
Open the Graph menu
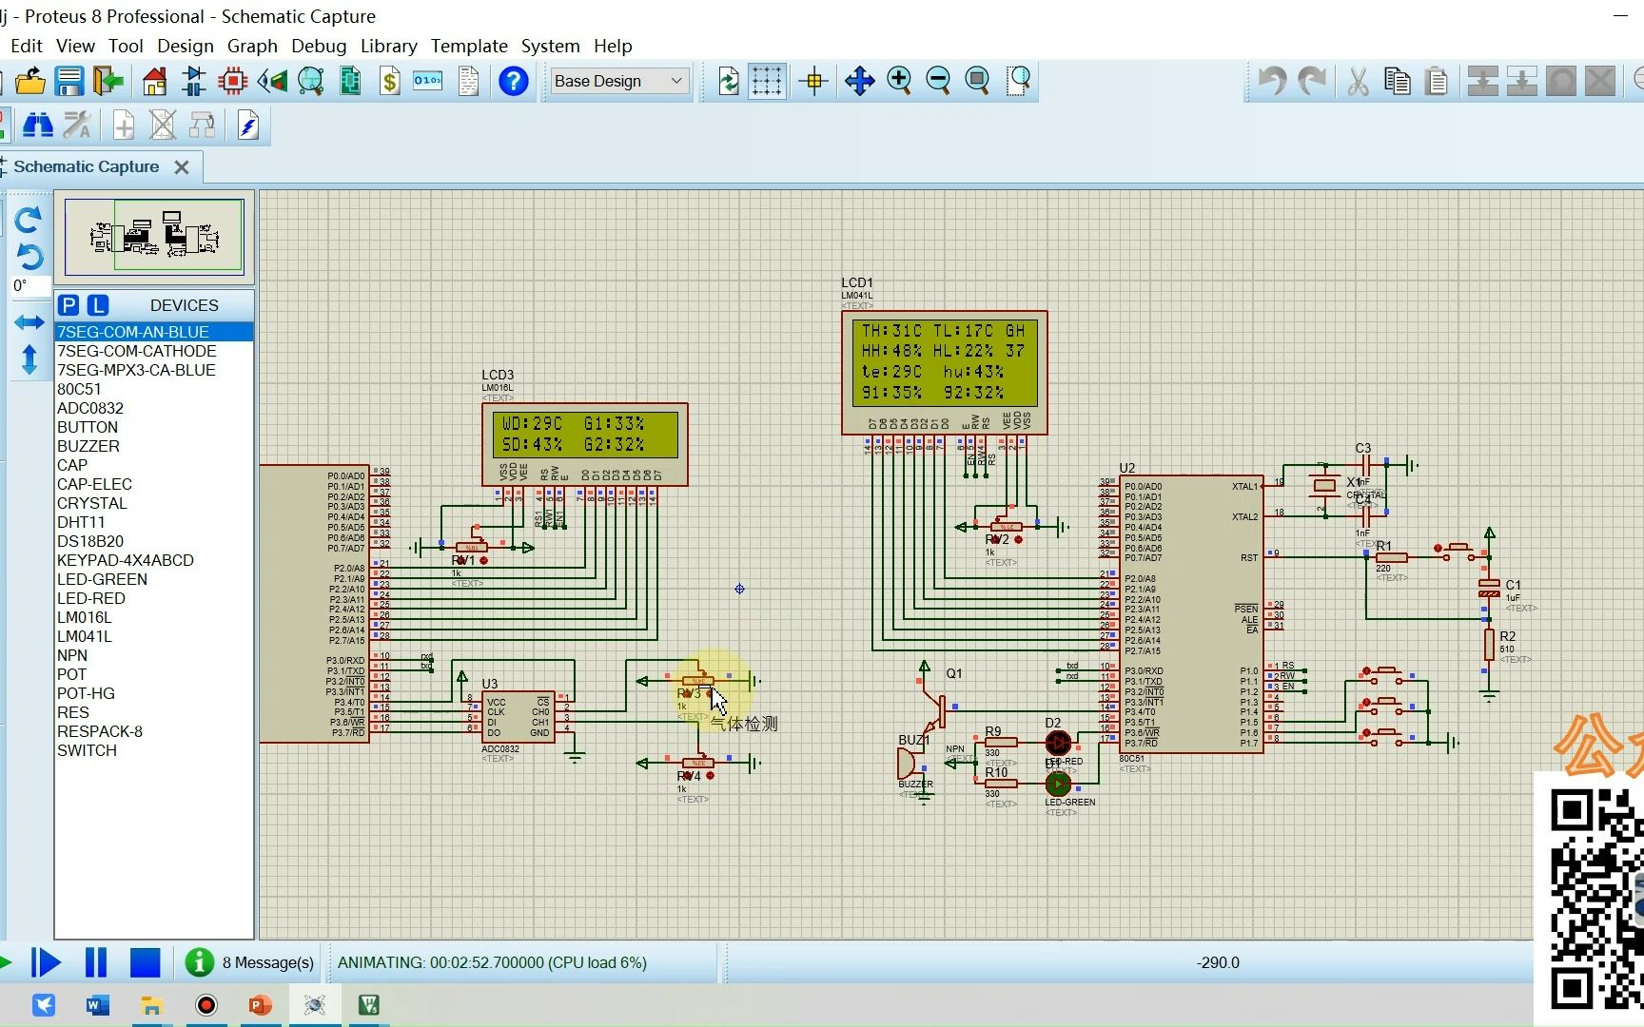coord(252,46)
